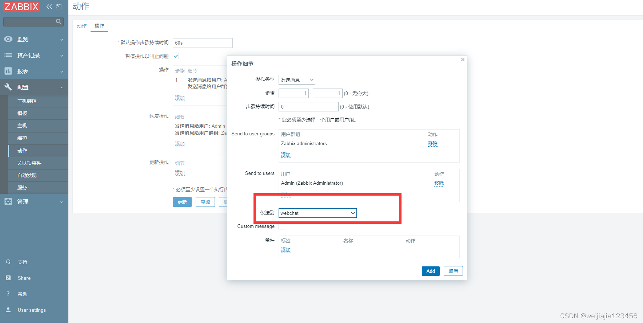Switch to the 动作 tab
The width and height of the screenshot is (643, 323).
point(82,26)
